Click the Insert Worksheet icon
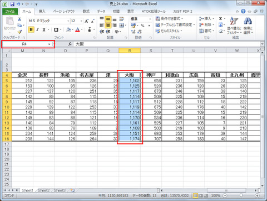This screenshot has height=201, width=267. (73, 190)
